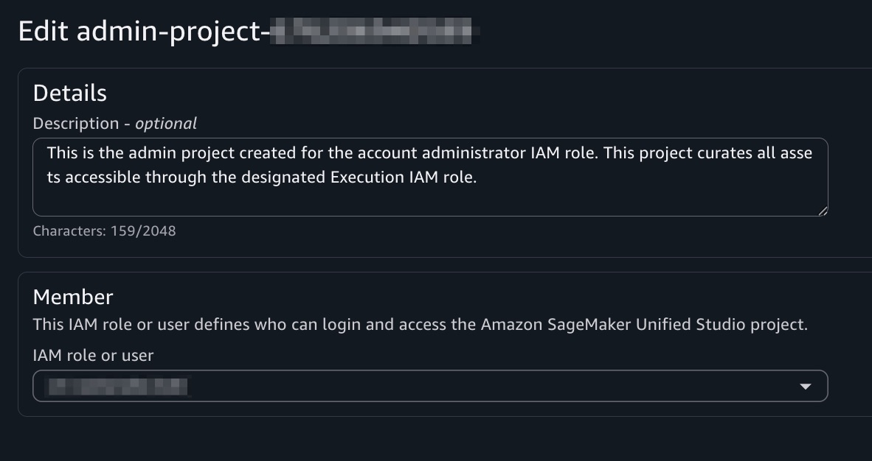The image size is (872, 461).
Task: Click the "Details" section heading
Action: tap(70, 94)
